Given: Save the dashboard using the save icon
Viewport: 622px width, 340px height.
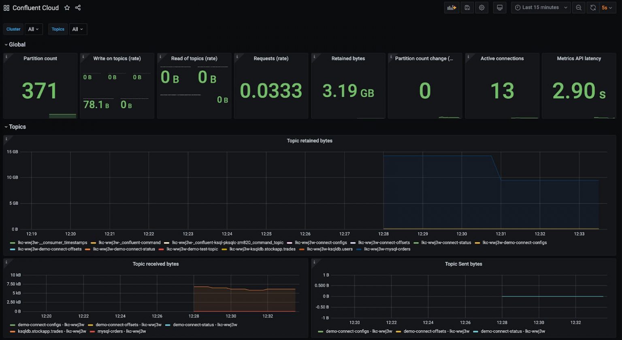Looking at the screenshot, I should coord(467,8).
